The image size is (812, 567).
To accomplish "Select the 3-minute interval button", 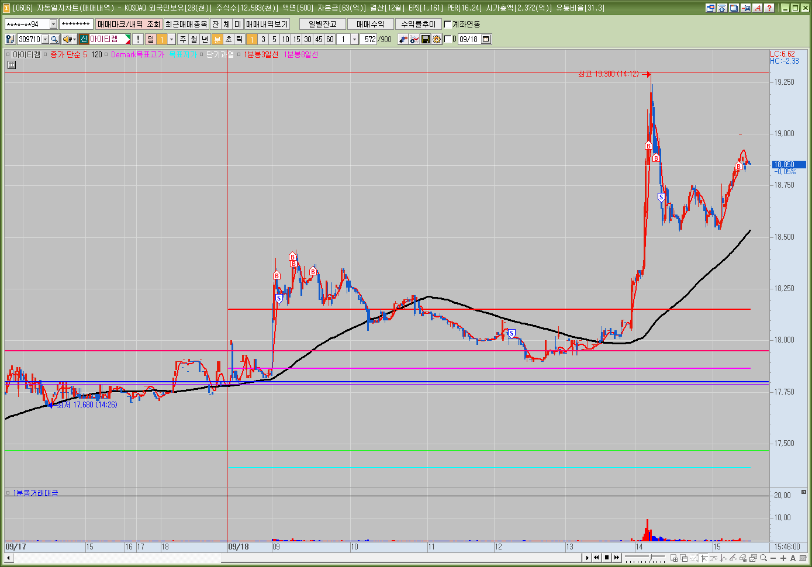I will tap(263, 39).
